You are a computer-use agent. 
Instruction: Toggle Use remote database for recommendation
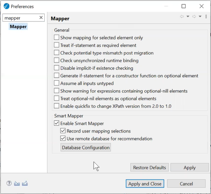63,139
